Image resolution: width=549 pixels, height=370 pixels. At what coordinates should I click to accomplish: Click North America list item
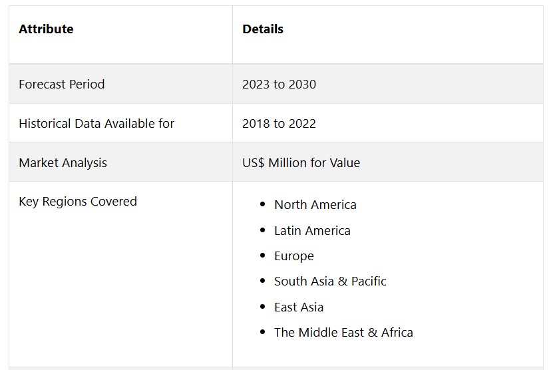coord(315,205)
